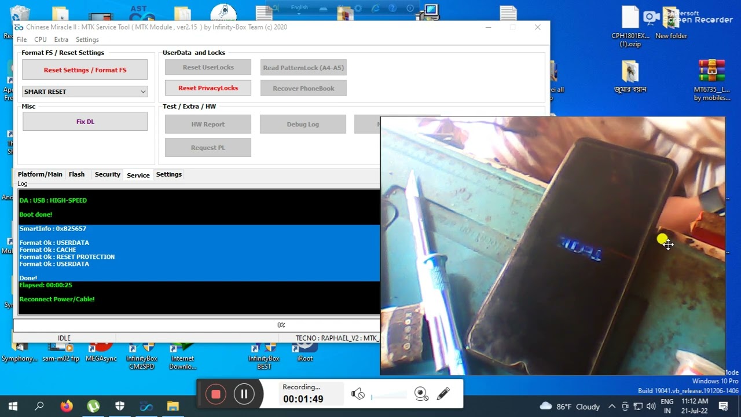Open the File menu

click(22, 39)
